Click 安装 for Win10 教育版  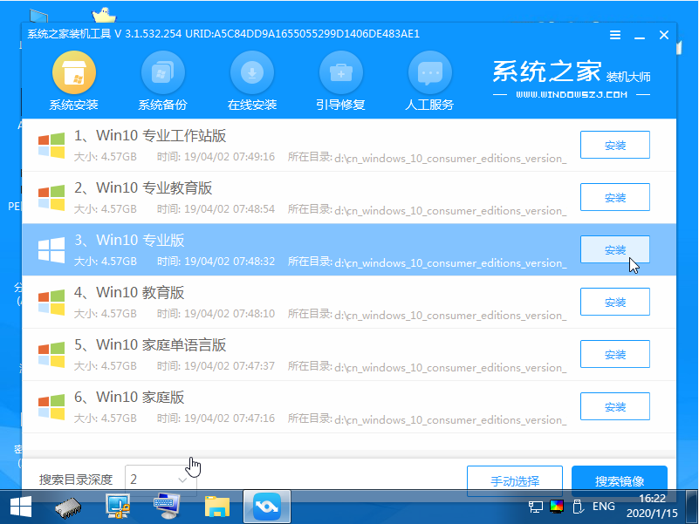tap(614, 302)
